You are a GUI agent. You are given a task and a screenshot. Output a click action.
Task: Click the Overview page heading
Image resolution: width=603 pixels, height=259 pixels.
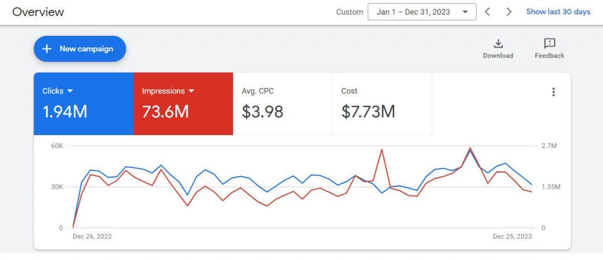click(x=38, y=12)
